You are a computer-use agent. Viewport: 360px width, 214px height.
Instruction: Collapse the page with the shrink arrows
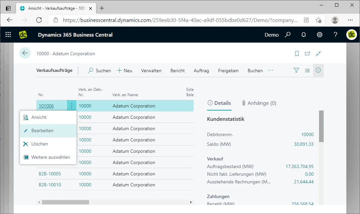click(318, 54)
